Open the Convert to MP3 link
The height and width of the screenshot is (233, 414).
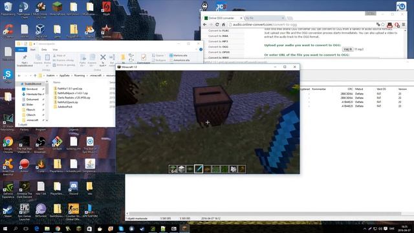(218, 41)
